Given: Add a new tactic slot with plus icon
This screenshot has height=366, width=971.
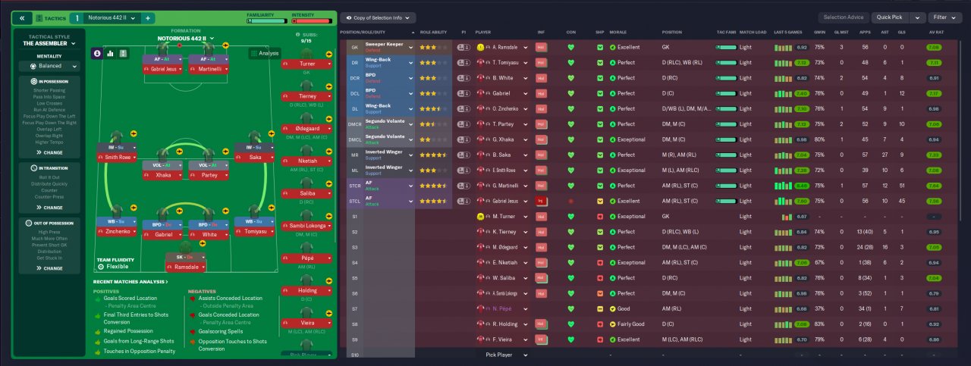Looking at the screenshot, I should coord(148,17).
